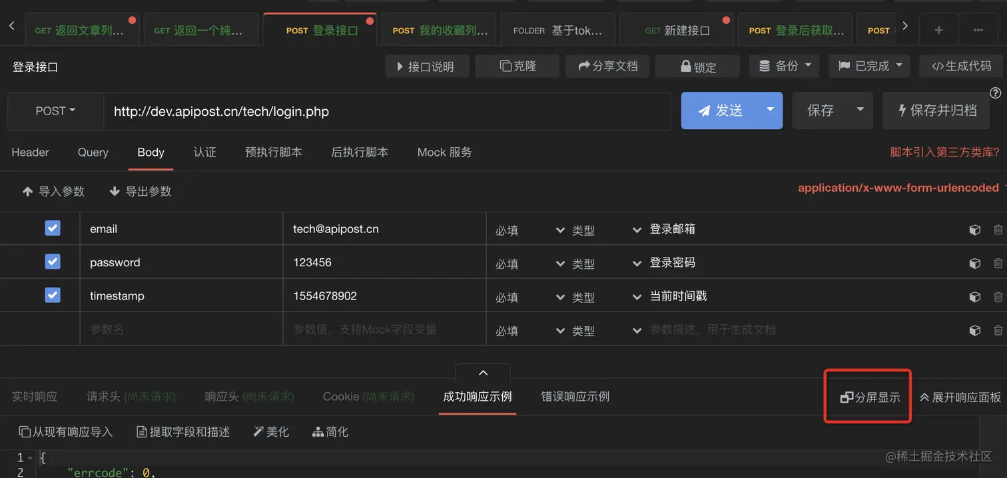Open 必填 dropdown in email row
Screen dimensions: 1007x478
(529, 230)
